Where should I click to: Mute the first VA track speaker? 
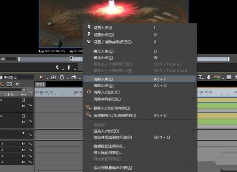pos(23,106)
